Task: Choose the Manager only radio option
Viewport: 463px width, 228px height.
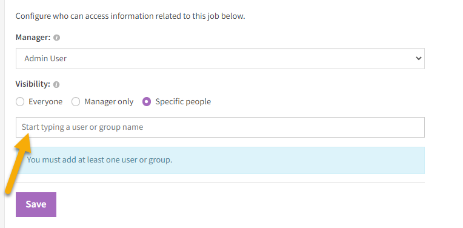Action: tap(76, 102)
